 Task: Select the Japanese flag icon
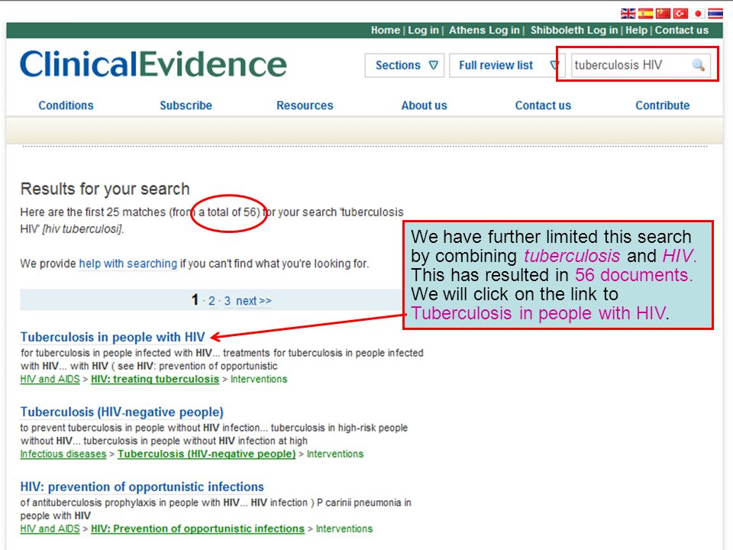[x=698, y=14]
